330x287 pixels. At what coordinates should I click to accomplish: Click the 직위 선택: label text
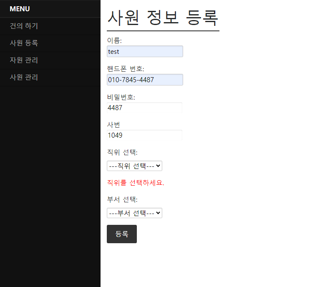(x=122, y=152)
